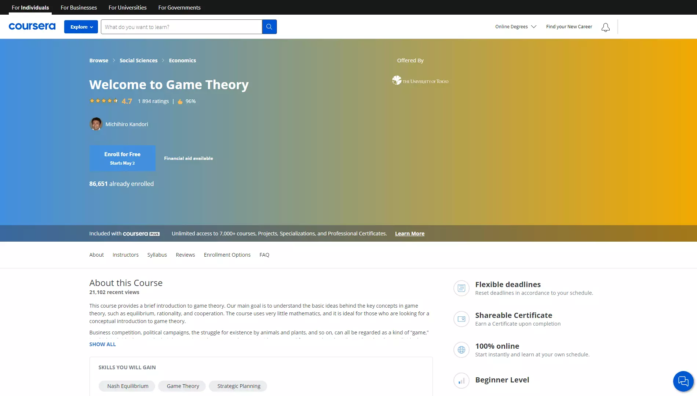Click the search magnifier button
The height and width of the screenshot is (396, 697).
[269, 27]
